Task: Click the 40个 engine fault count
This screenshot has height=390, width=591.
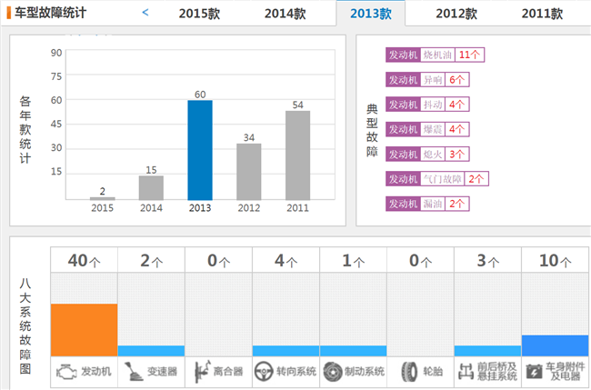Action: click(84, 260)
